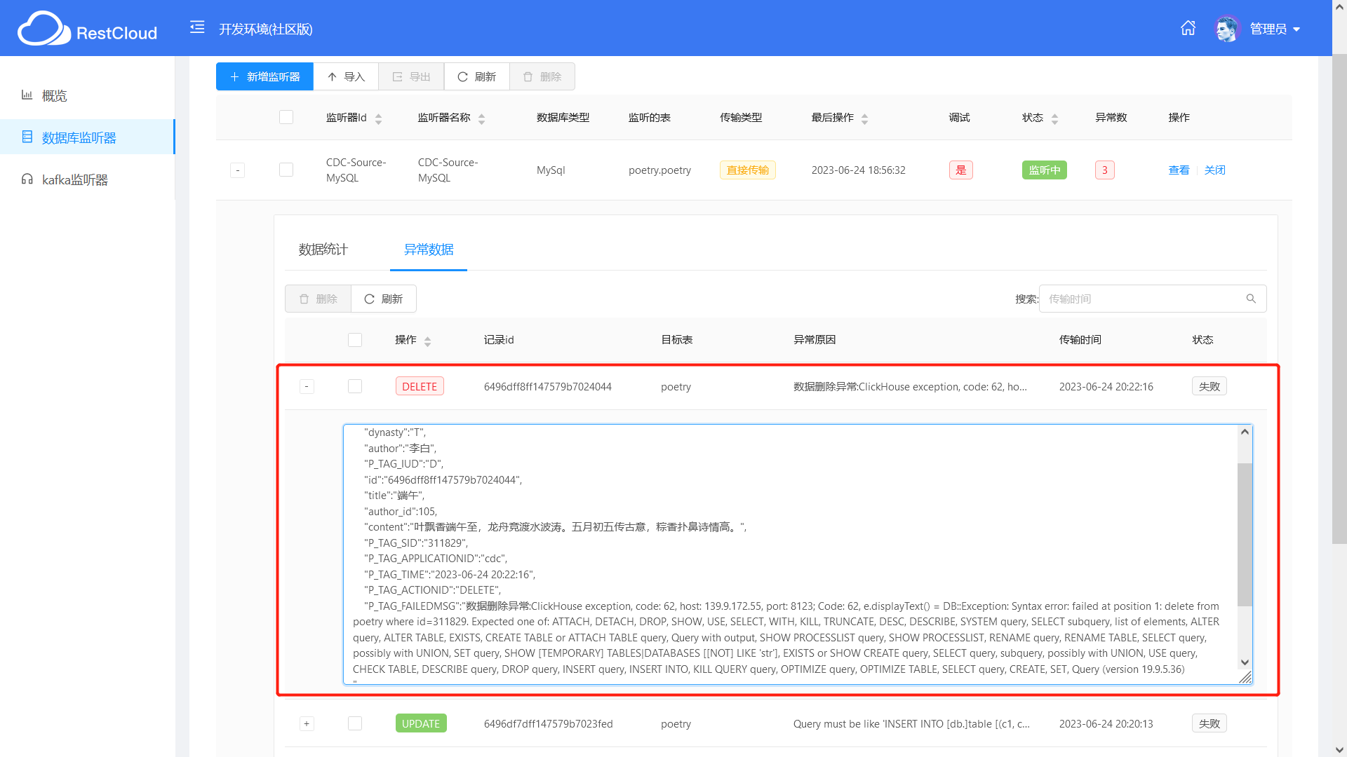Tick the DELETE record row checkbox
The height and width of the screenshot is (757, 1347).
[x=355, y=387]
